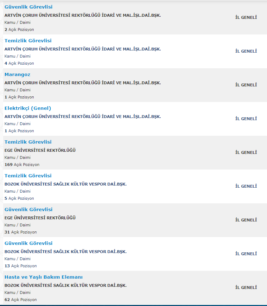
Task: Click the 169 Açık Pozisyon text
Action: coord(22,165)
